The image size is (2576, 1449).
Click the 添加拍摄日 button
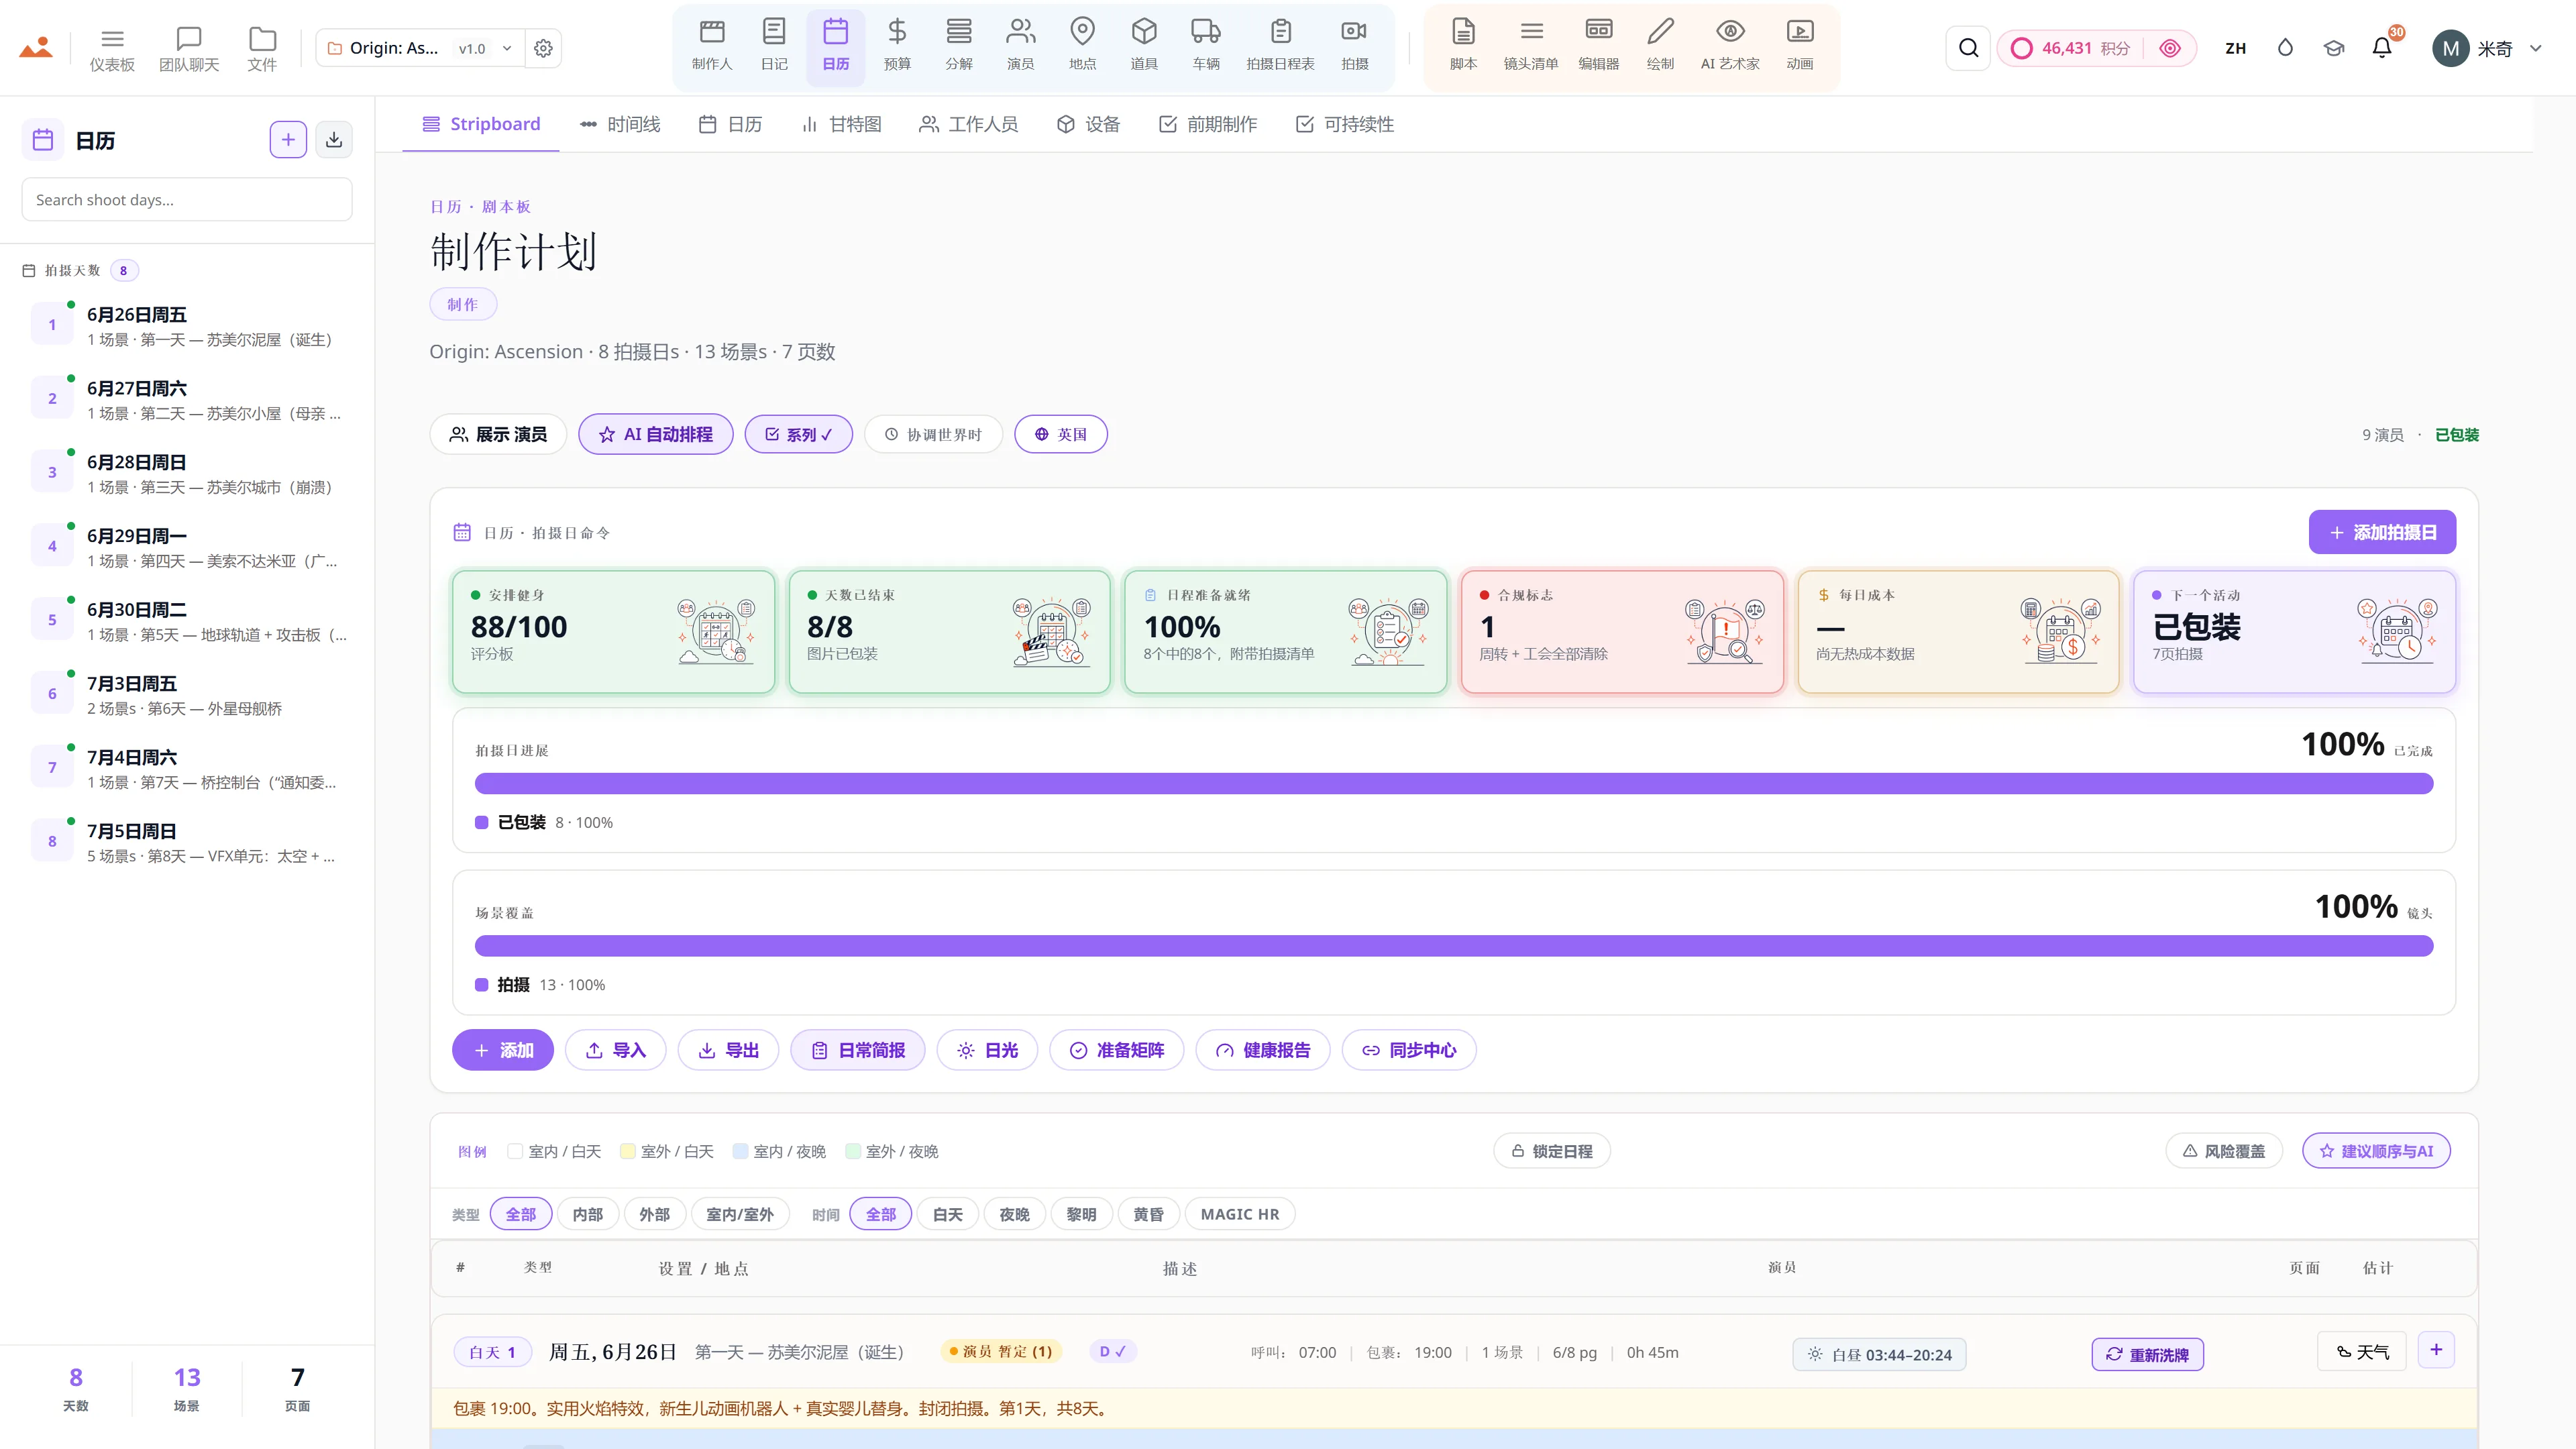click(2382, 532)
